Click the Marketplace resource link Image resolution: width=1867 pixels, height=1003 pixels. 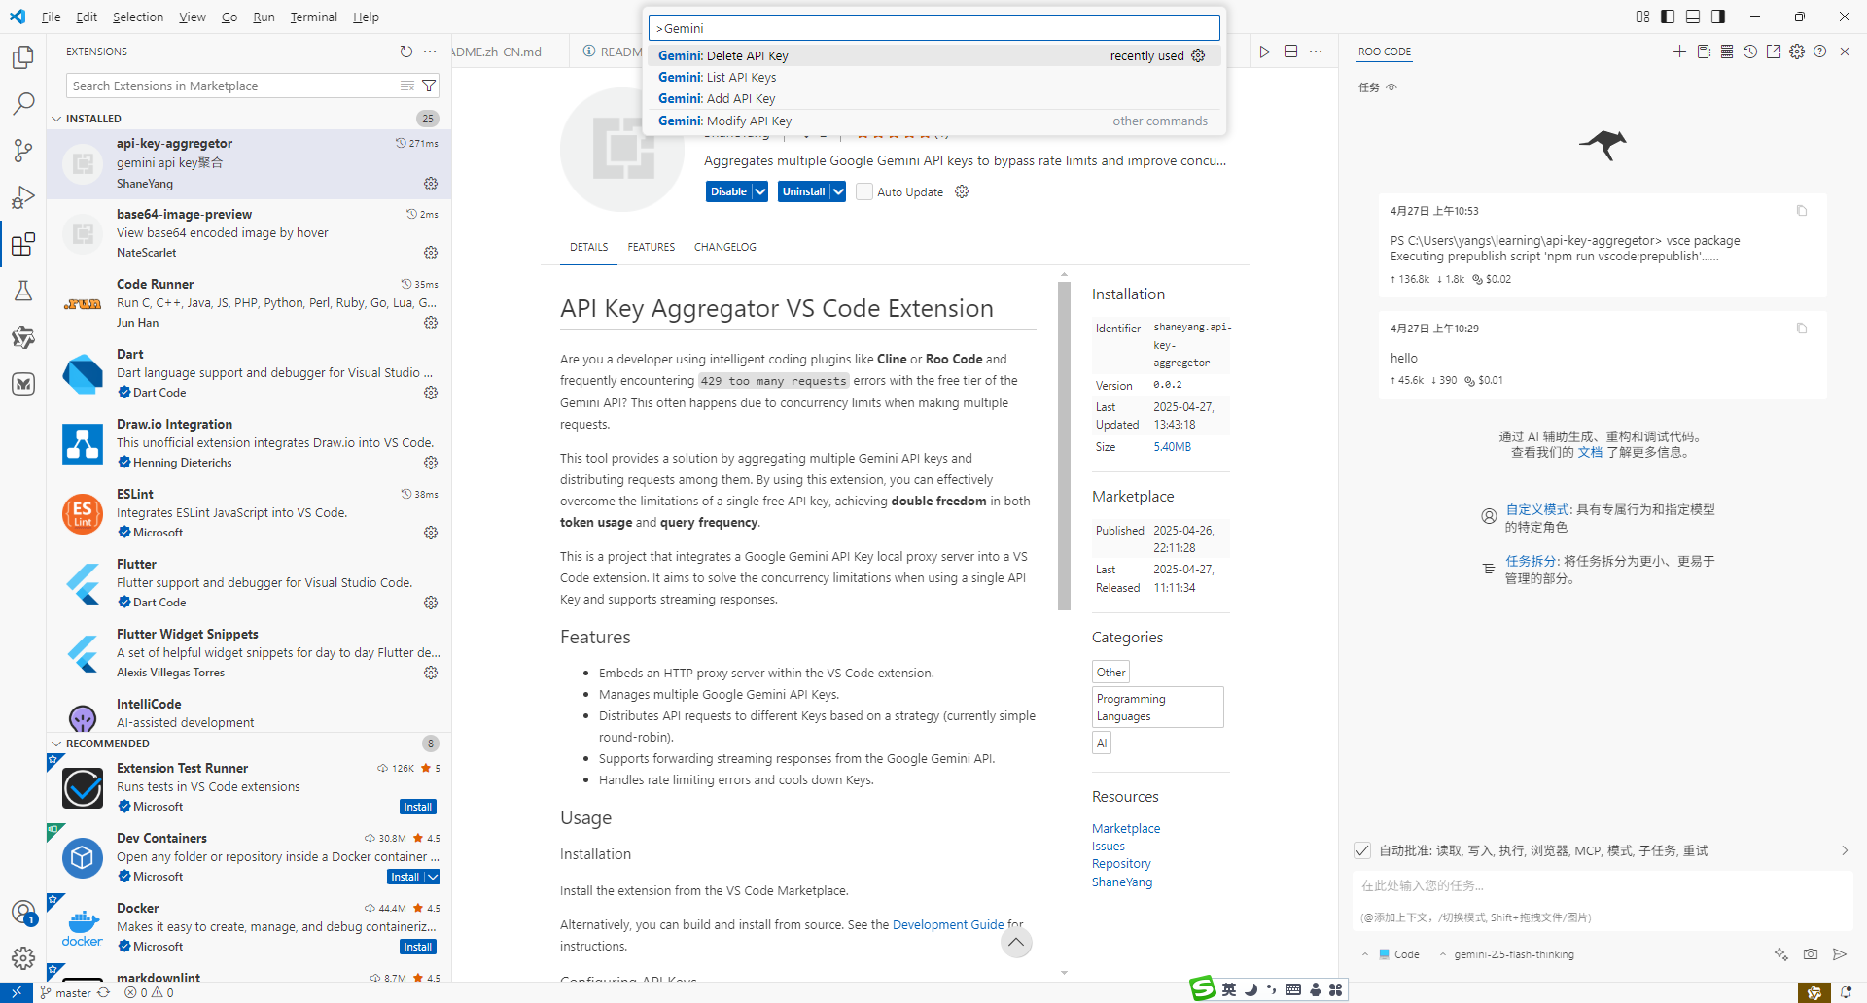[x=1126, y=828]
